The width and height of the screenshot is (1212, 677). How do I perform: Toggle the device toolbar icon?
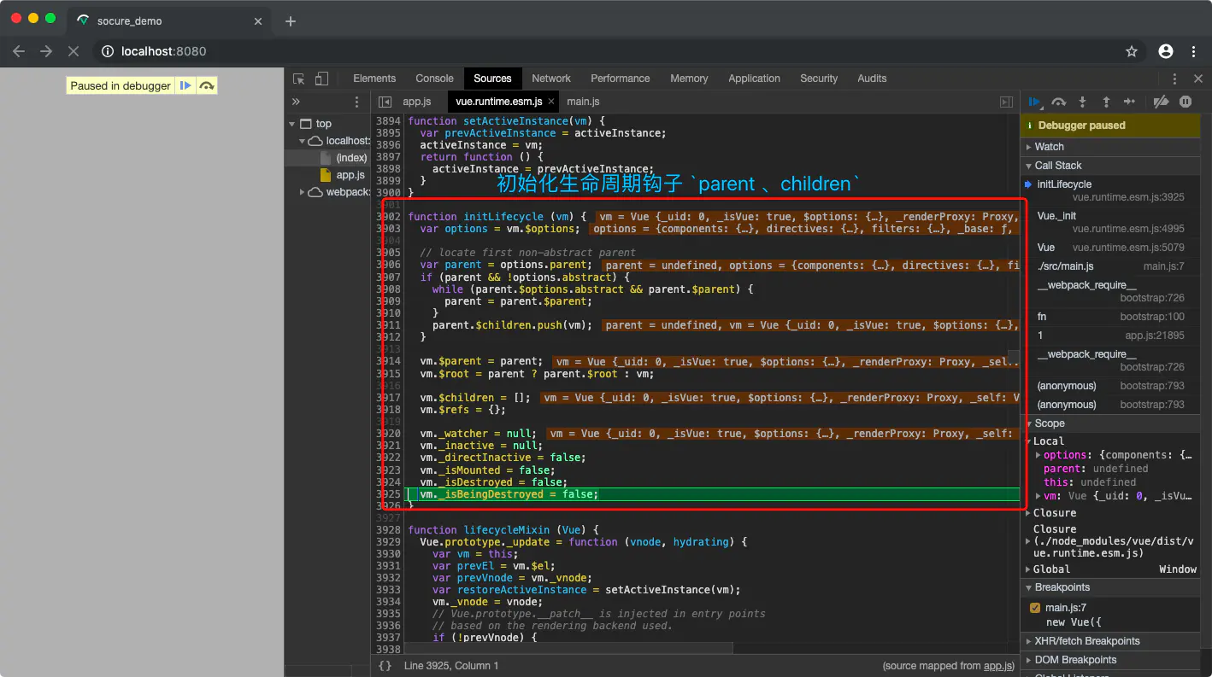321,79
